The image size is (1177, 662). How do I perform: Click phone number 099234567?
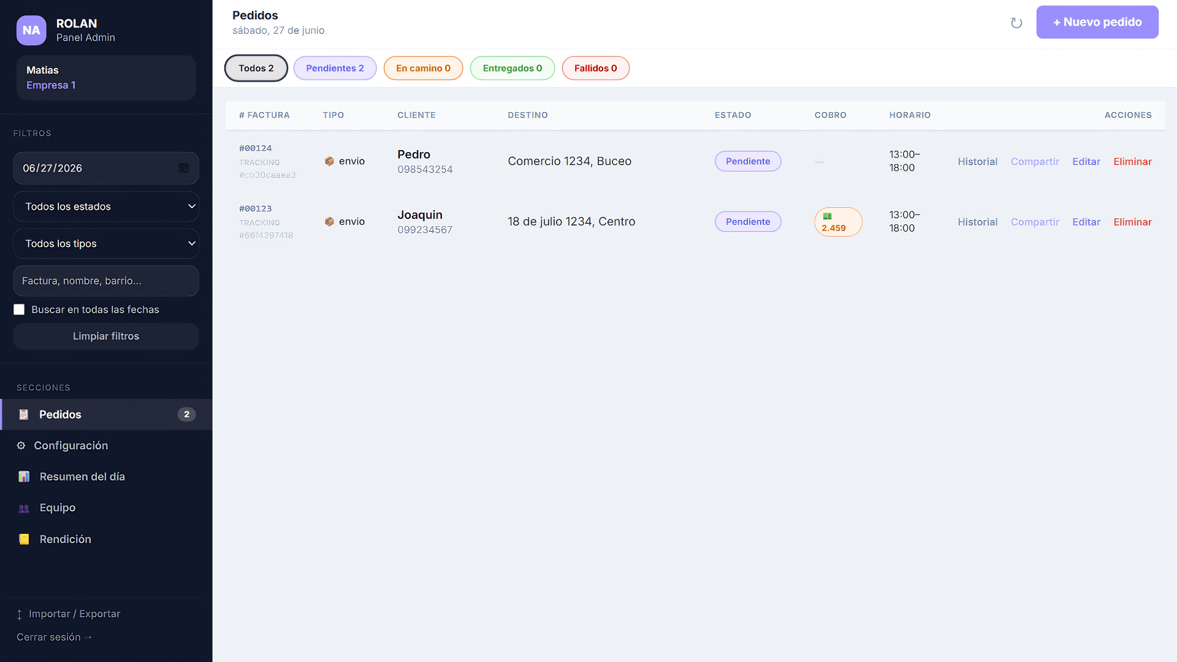click(425, 230)
